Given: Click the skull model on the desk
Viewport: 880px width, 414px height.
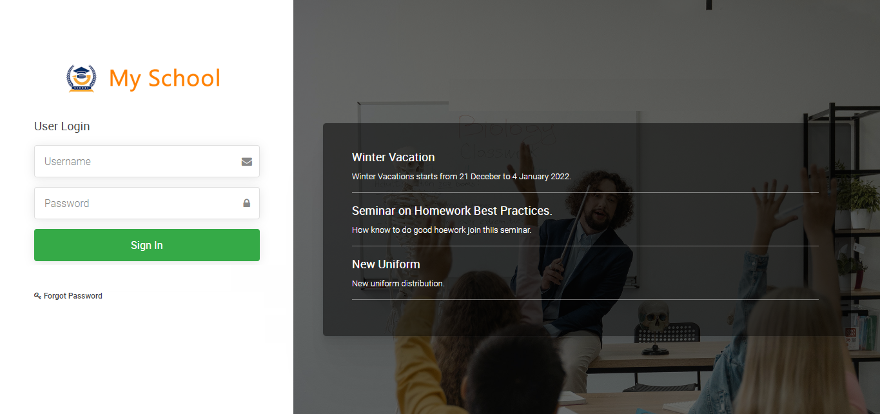Looking at the screenshot, I should pos(654,320).
